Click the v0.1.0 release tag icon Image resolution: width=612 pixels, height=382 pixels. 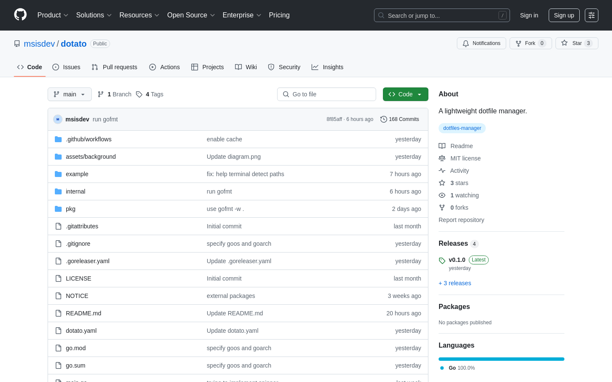[x=442, y=261]
